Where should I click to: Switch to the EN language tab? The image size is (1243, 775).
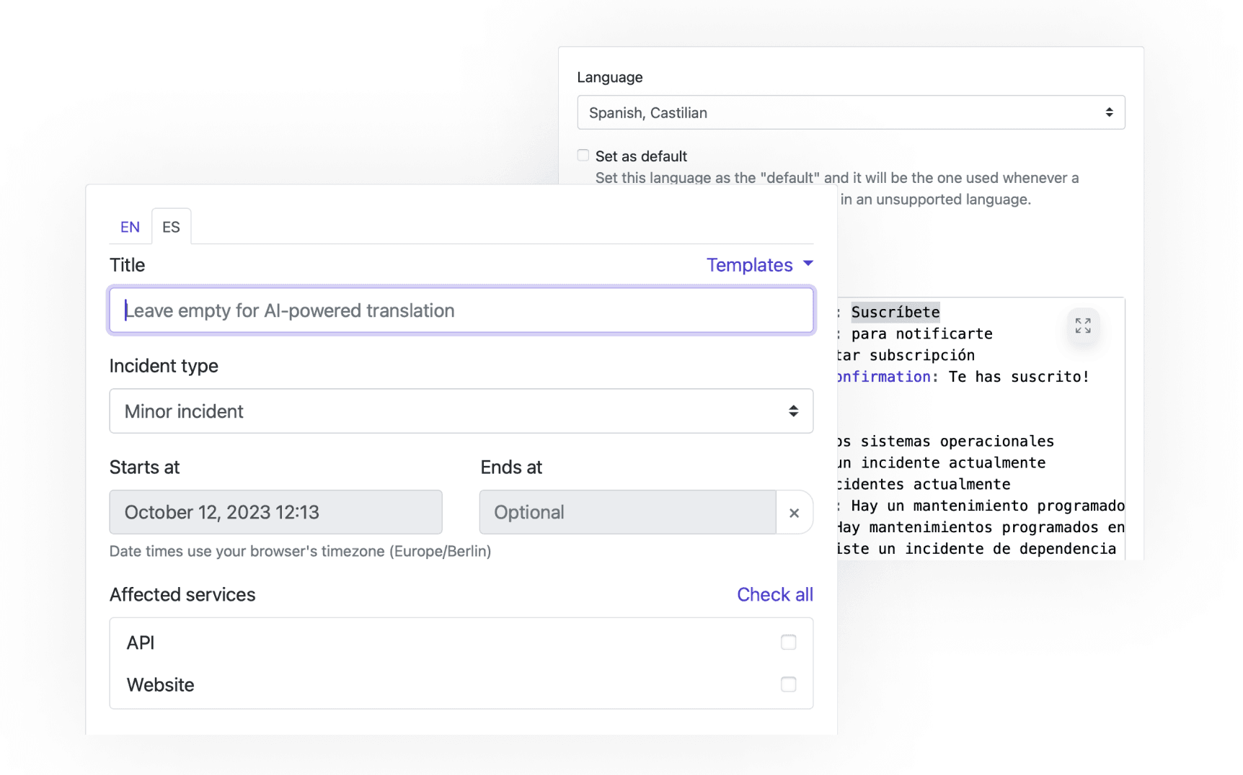point(130,228)
